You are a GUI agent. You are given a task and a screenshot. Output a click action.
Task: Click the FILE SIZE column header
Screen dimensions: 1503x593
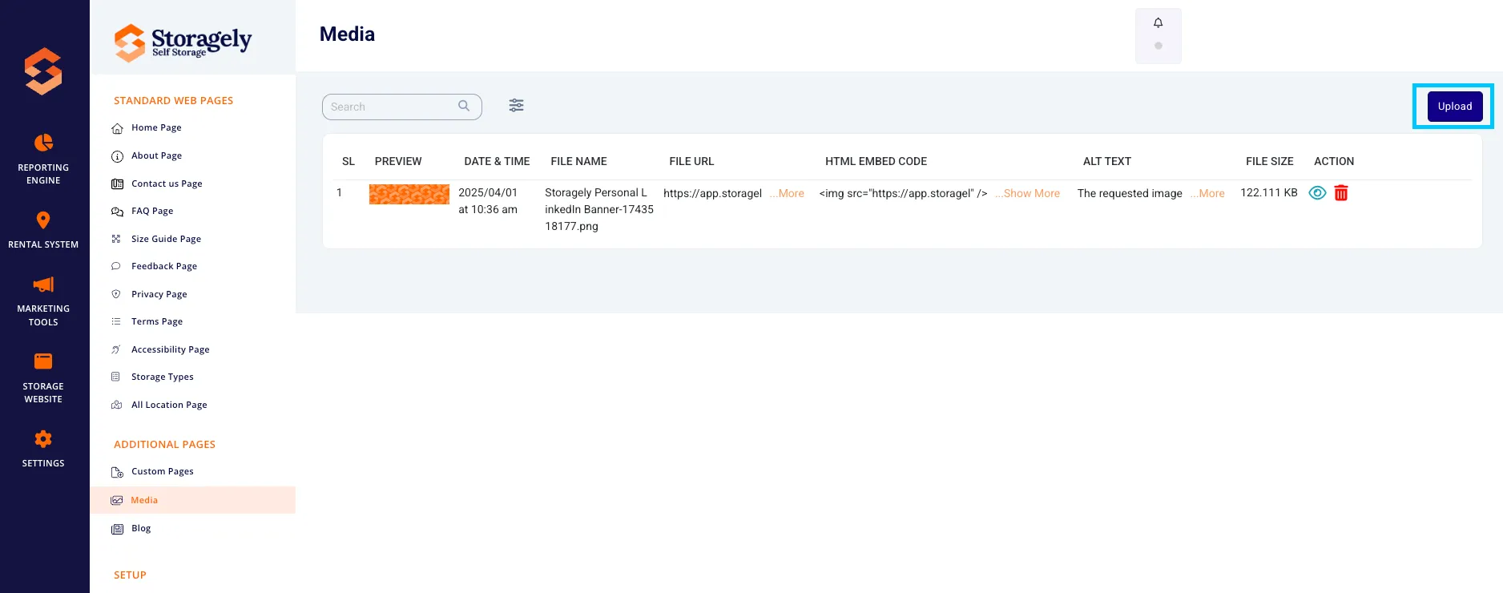click(x=1269, y=161)
